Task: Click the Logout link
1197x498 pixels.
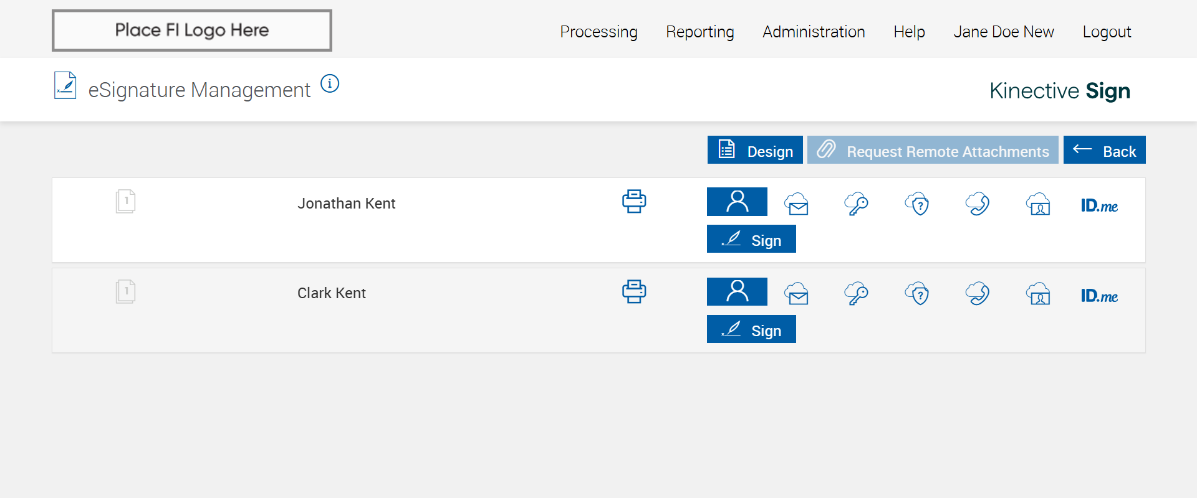Action: click(1107, 32)
